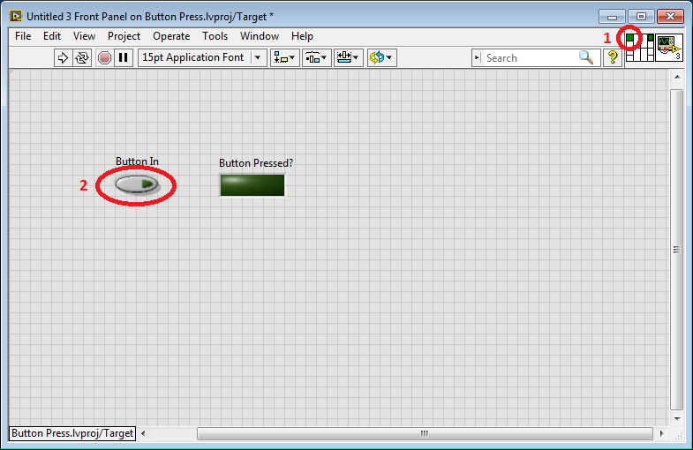The image size is (693, 450).
Task: Click the Run arrow button
Action: [x=63, y=58]
